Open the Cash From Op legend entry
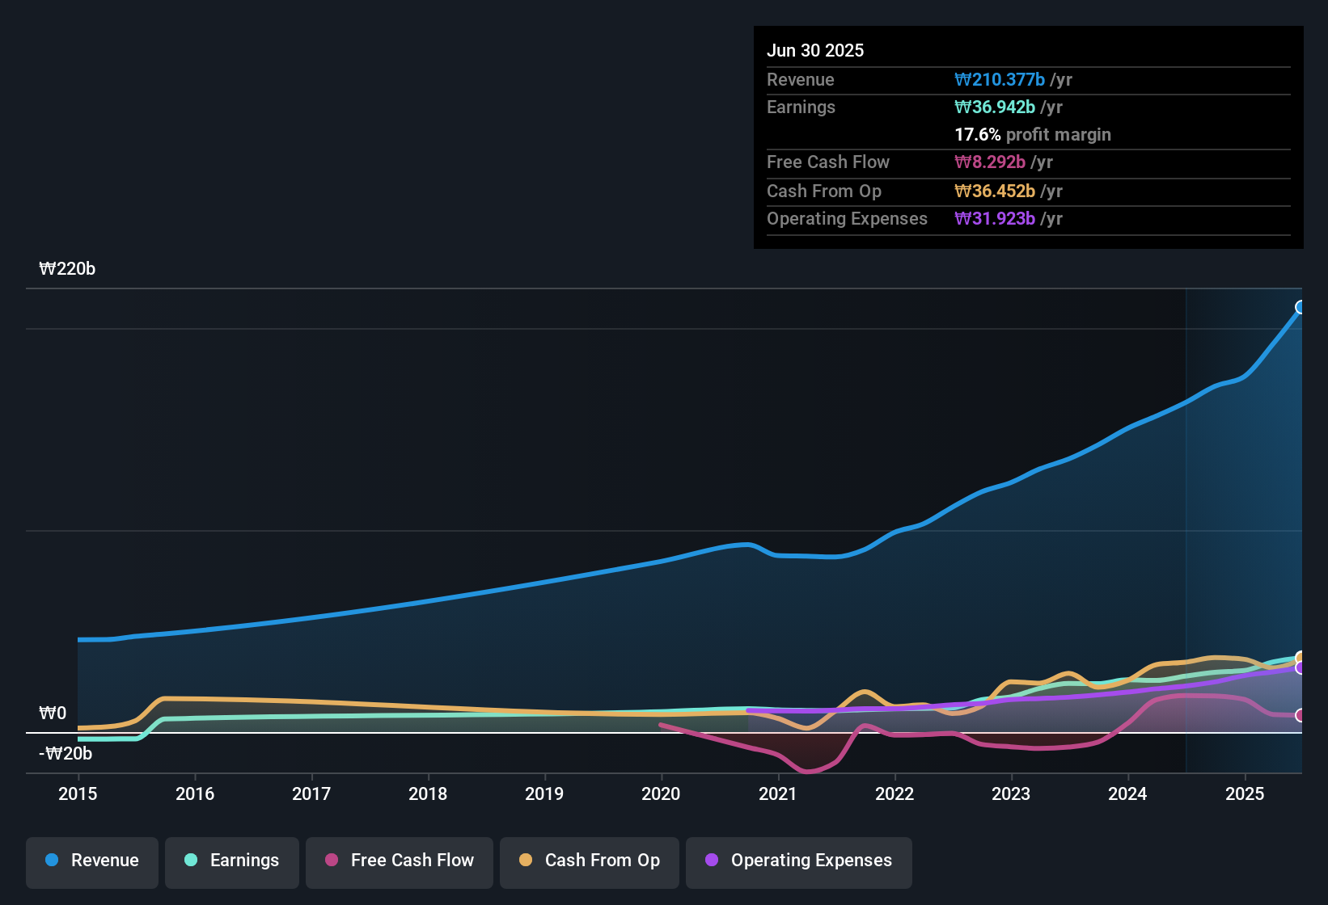The width and height of the screenshot is (1328, 905). [589, 861]
